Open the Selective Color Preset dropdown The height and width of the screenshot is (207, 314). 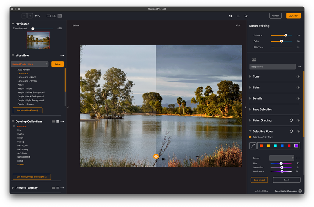[x=281, y=158]
